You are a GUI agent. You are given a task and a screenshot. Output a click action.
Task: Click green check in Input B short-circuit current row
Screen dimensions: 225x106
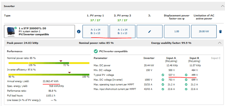pos(186,89)
